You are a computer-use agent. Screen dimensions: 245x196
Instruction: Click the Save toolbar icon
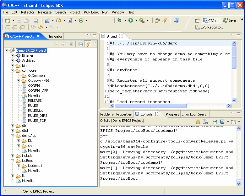pos(19,20)
